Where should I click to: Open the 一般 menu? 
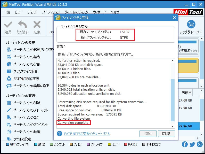(x=6, y=12)
